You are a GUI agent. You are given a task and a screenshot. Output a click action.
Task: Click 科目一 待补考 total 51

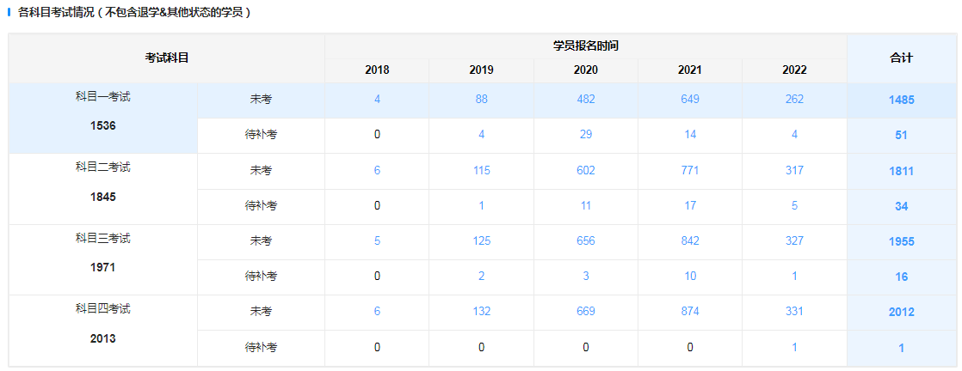(x=901, y=136)
